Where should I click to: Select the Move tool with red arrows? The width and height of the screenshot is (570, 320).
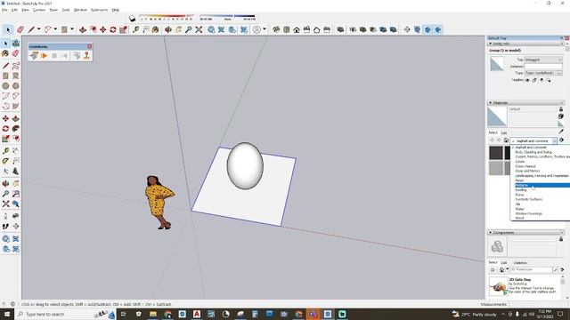point(103,29)
